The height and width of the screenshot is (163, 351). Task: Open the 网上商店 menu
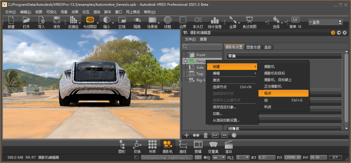pos(133,12)
